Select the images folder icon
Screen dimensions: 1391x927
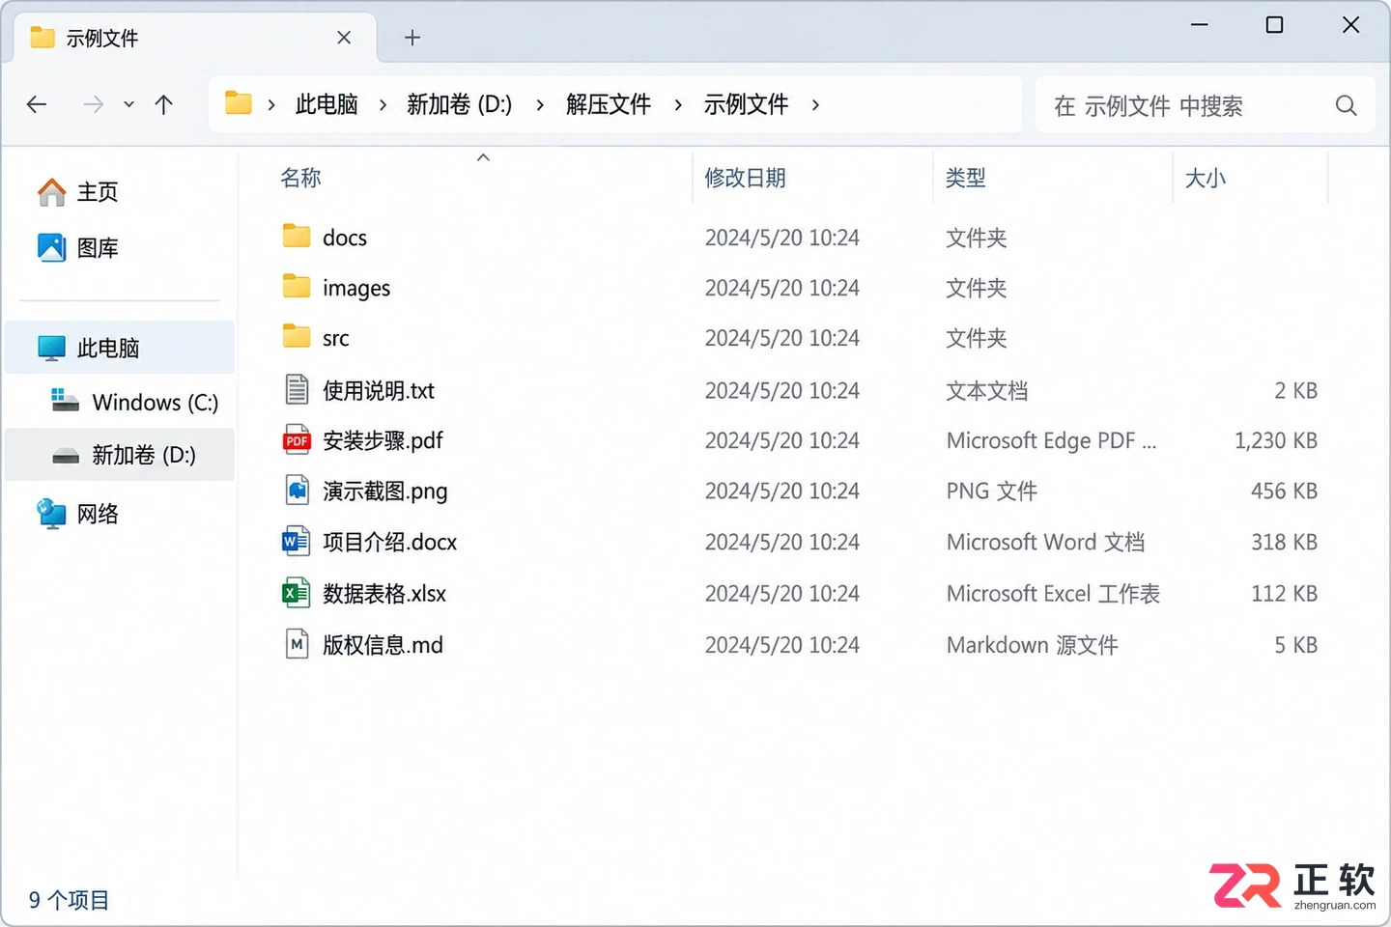point(297,286)
